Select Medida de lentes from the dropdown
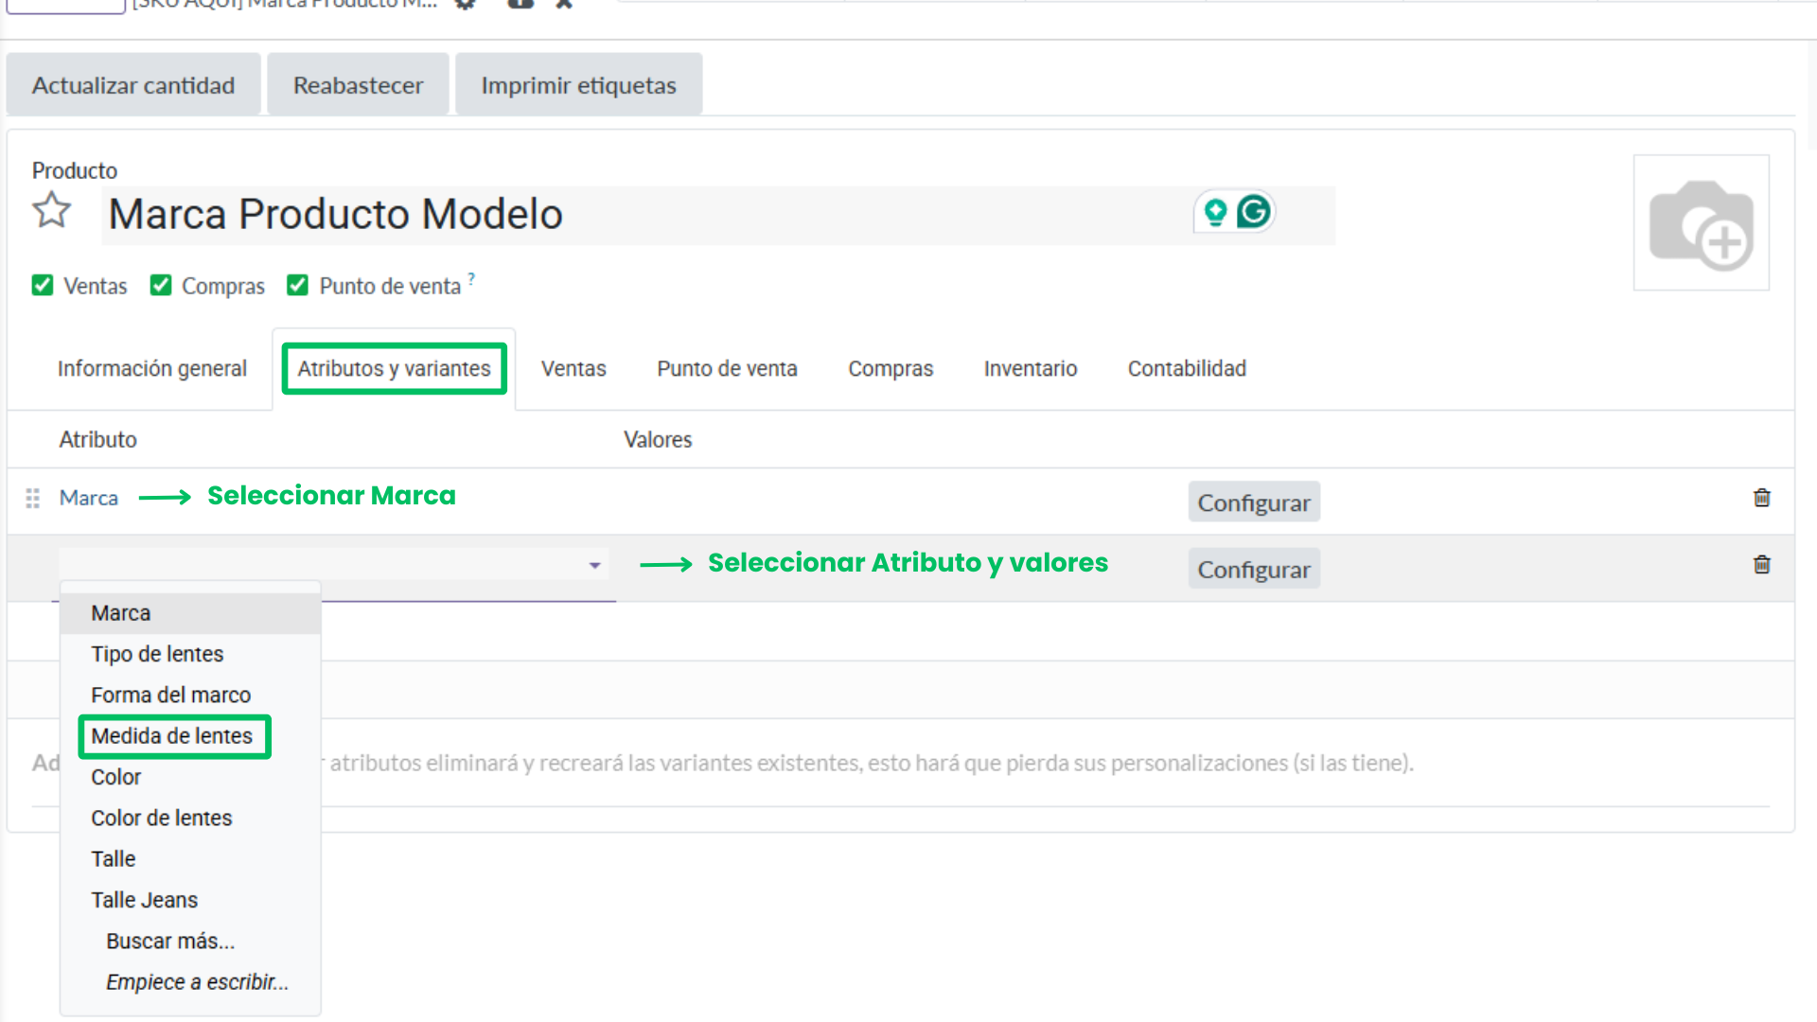This screenshot has height=1022, width=1817. (171, 735)
